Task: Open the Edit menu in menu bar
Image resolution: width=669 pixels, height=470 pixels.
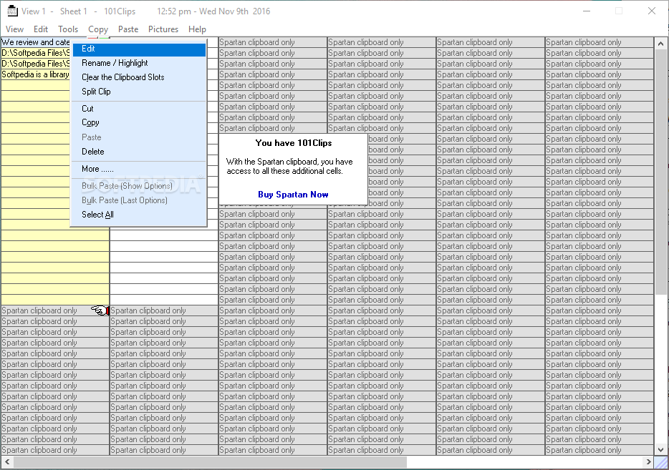Action: pyautogui.click(x=41, y=29)
